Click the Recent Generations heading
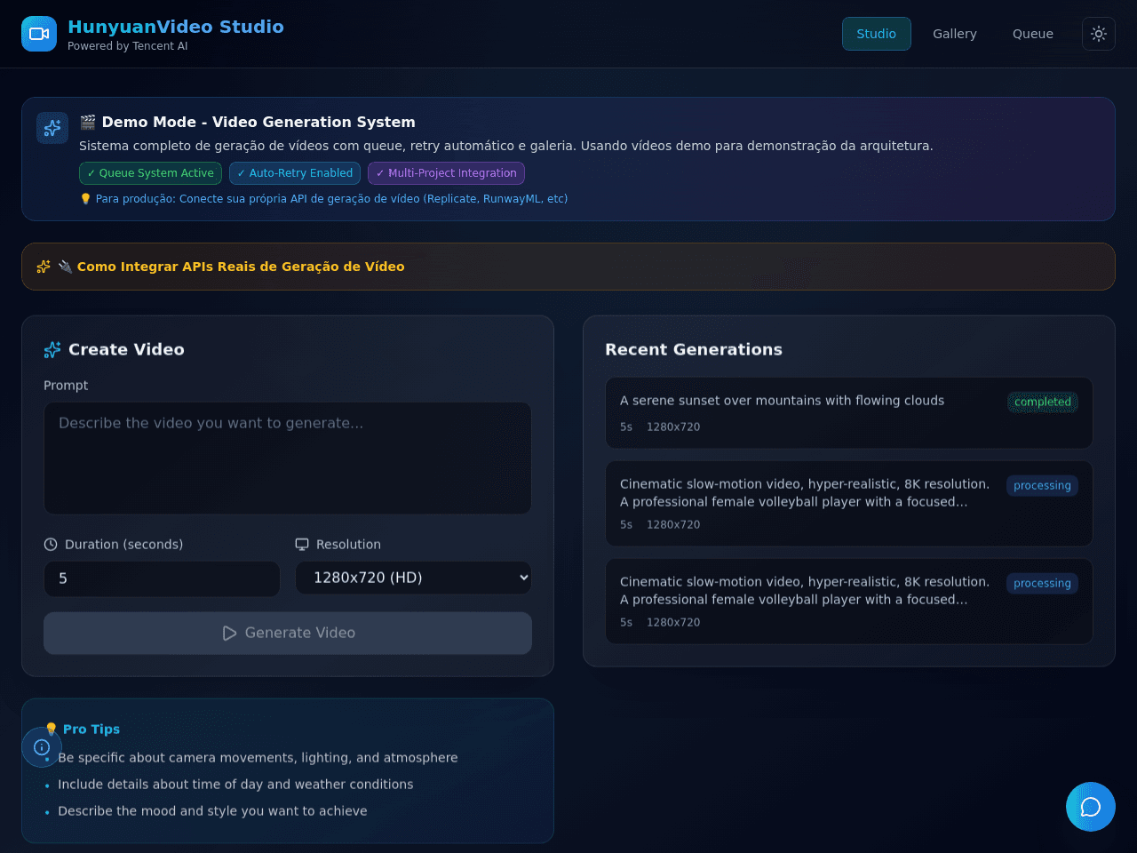 [694, 350]
